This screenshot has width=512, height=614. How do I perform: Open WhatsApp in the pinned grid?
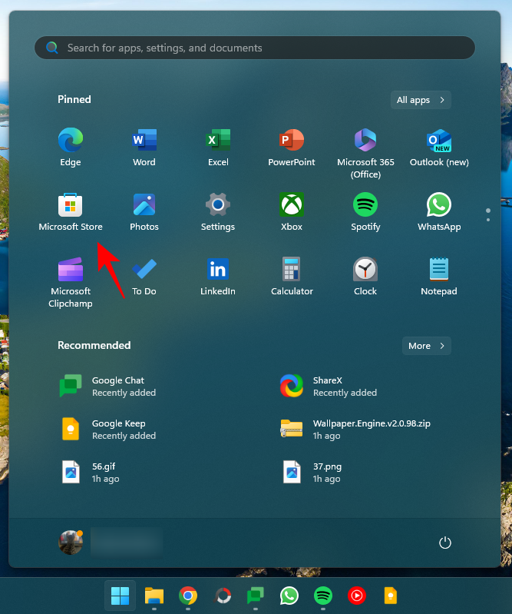click(x=439, y=212)
